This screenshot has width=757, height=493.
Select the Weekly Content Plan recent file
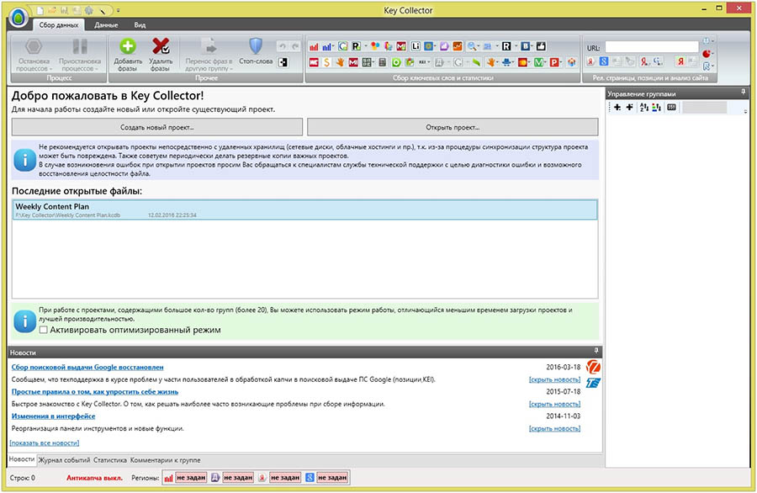(304, 210)
